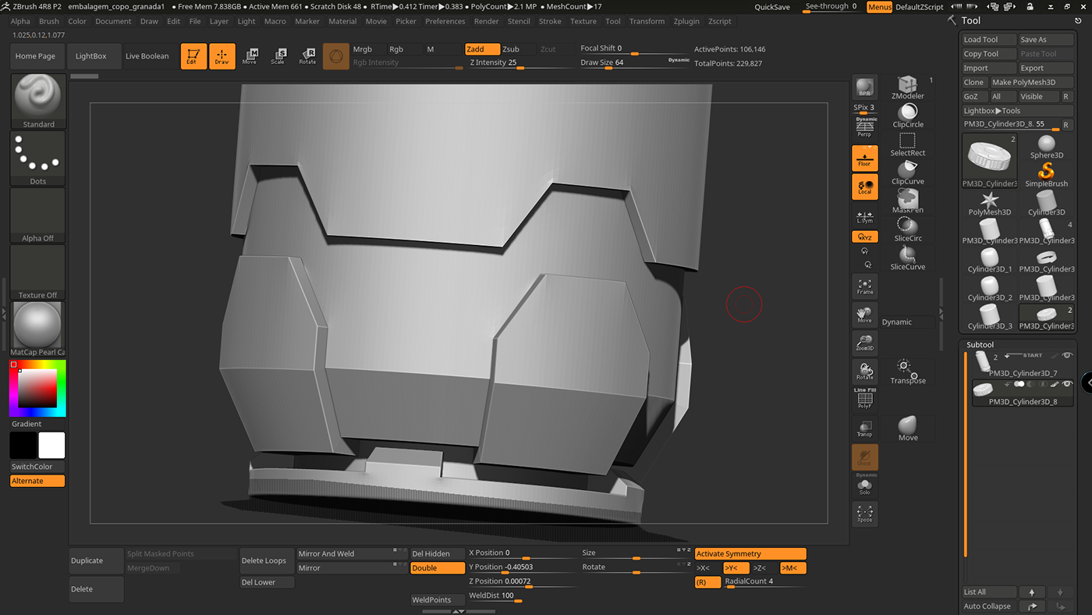This screenshot has width=1092, height=615.
Task: Open the Tool palette header
Action: point(971,21)
